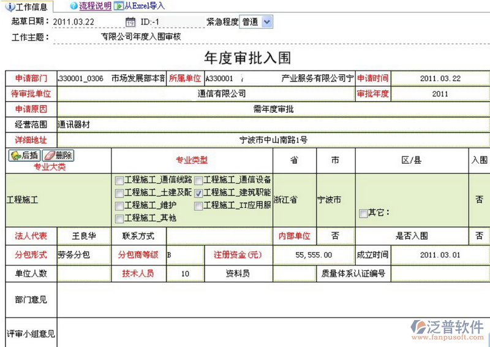The width and height of the screenshot is (490, 347).
Task: Switch to the 工作信息 tab
Action: click(x=32, y=7)
